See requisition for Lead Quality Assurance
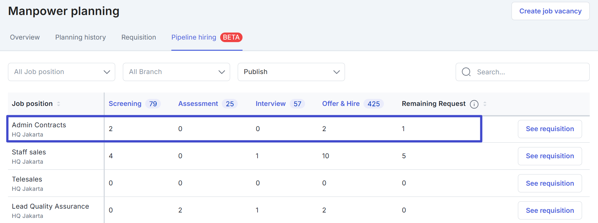The image size is (598, 223). [x=549, y=211]
